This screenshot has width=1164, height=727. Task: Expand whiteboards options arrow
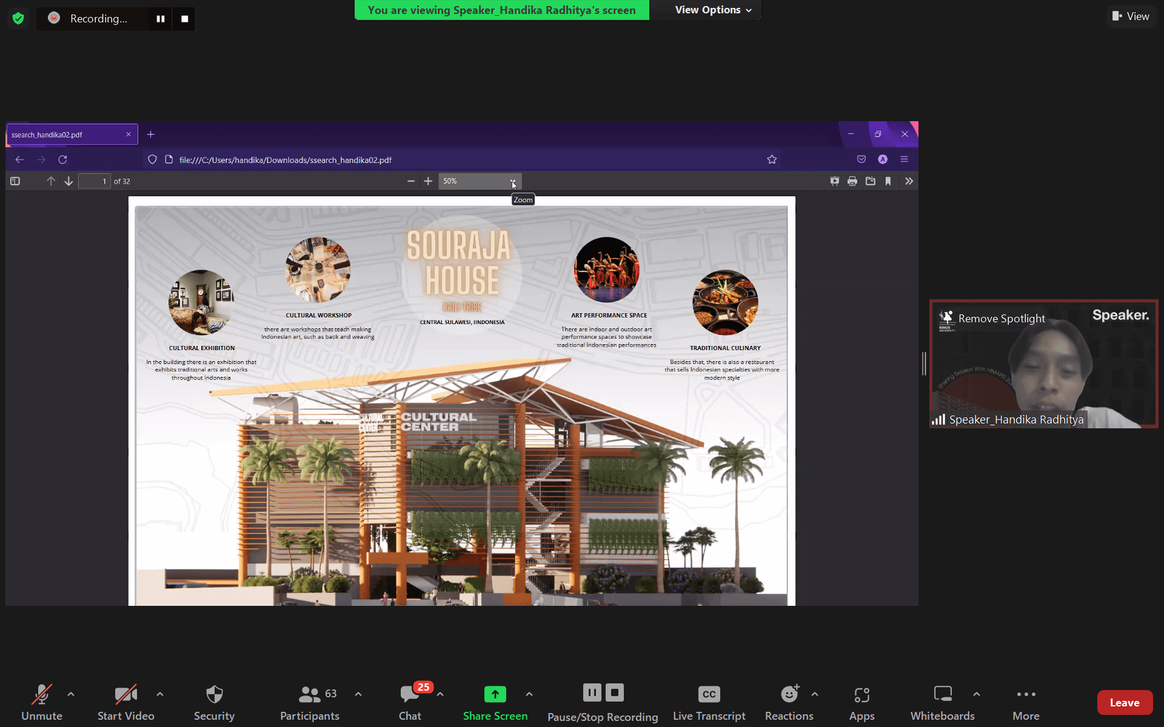tap(977, 694)
